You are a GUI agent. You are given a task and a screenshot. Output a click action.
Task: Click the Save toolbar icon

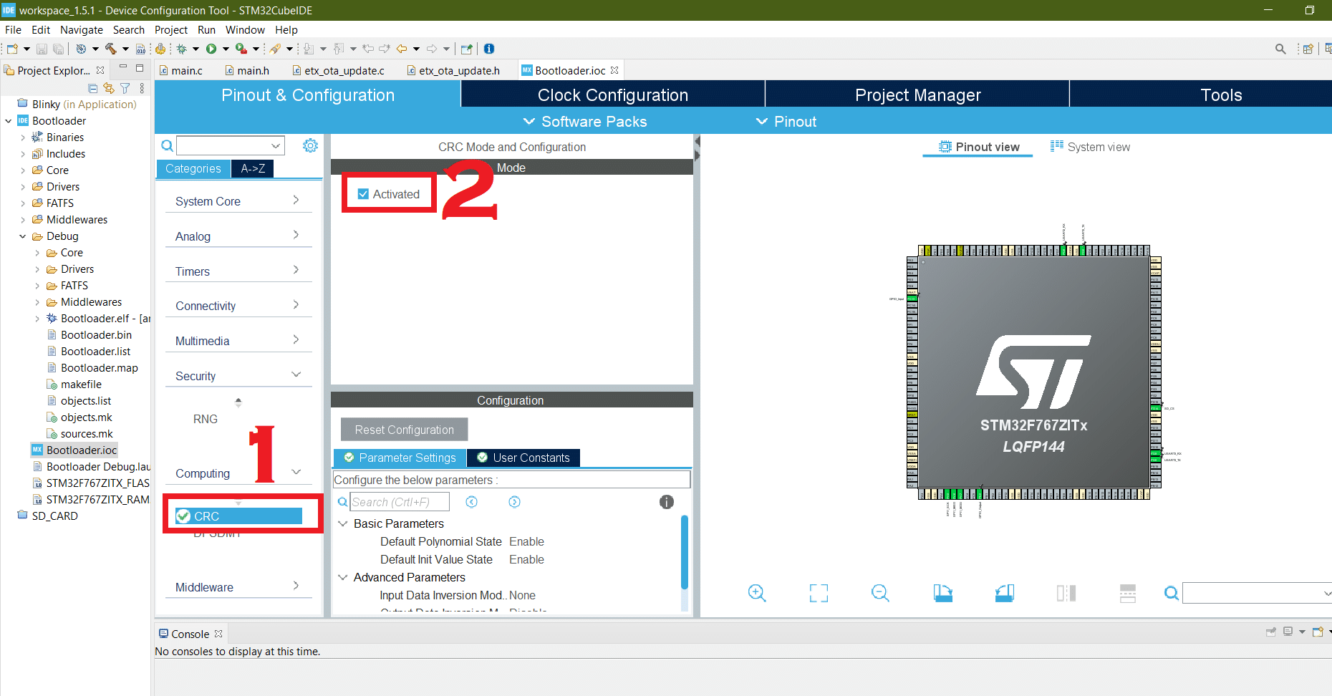pyautogui.click(x=42, y=49)
